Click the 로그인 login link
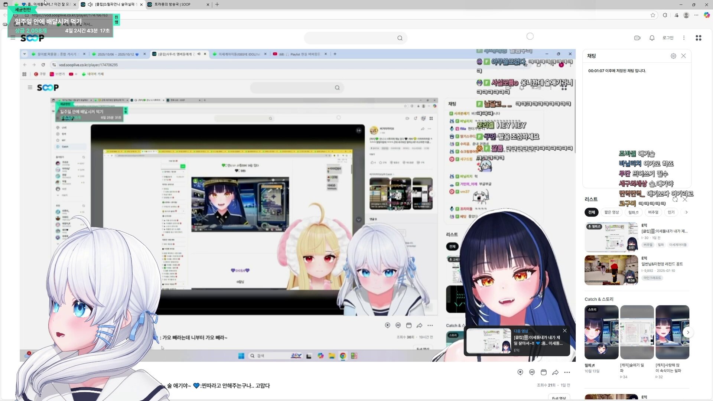This screenshot has width=713, height=401. [668, 38]
